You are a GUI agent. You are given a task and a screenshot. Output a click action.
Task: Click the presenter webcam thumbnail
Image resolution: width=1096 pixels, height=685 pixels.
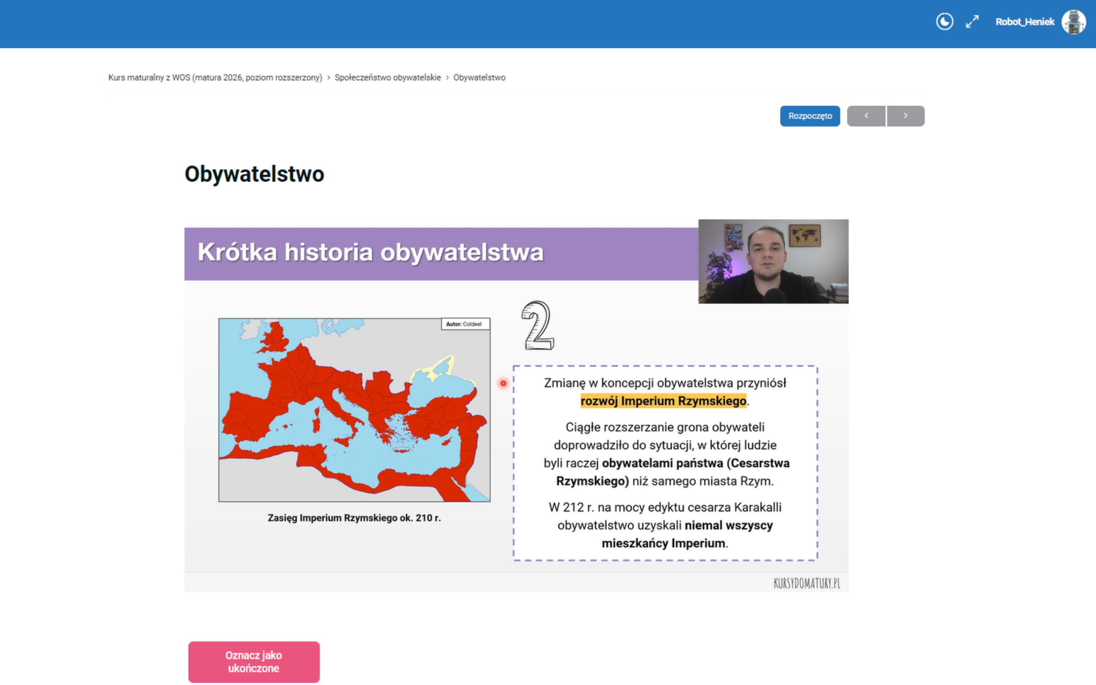(773, 261)
